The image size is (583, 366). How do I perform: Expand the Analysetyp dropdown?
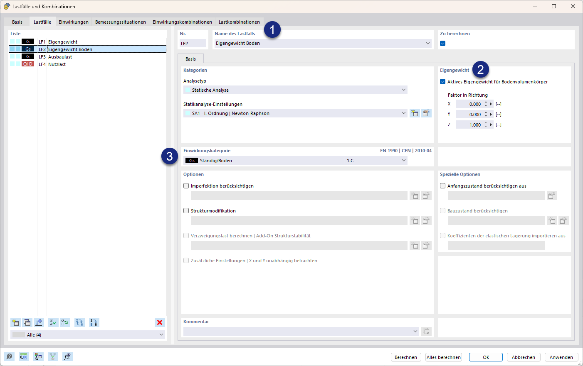point(295,90)
